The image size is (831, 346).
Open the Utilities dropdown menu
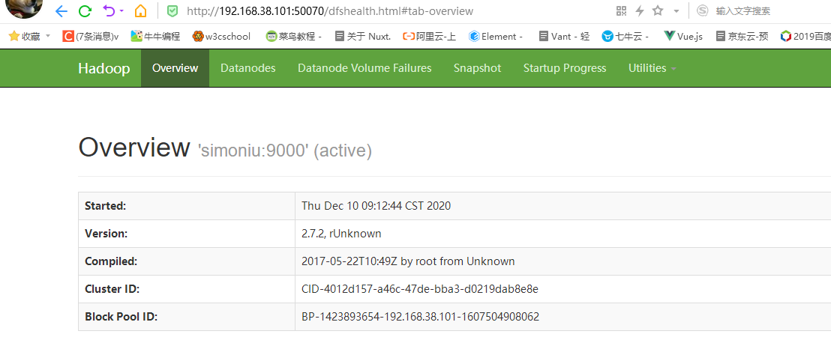[652, 68]
